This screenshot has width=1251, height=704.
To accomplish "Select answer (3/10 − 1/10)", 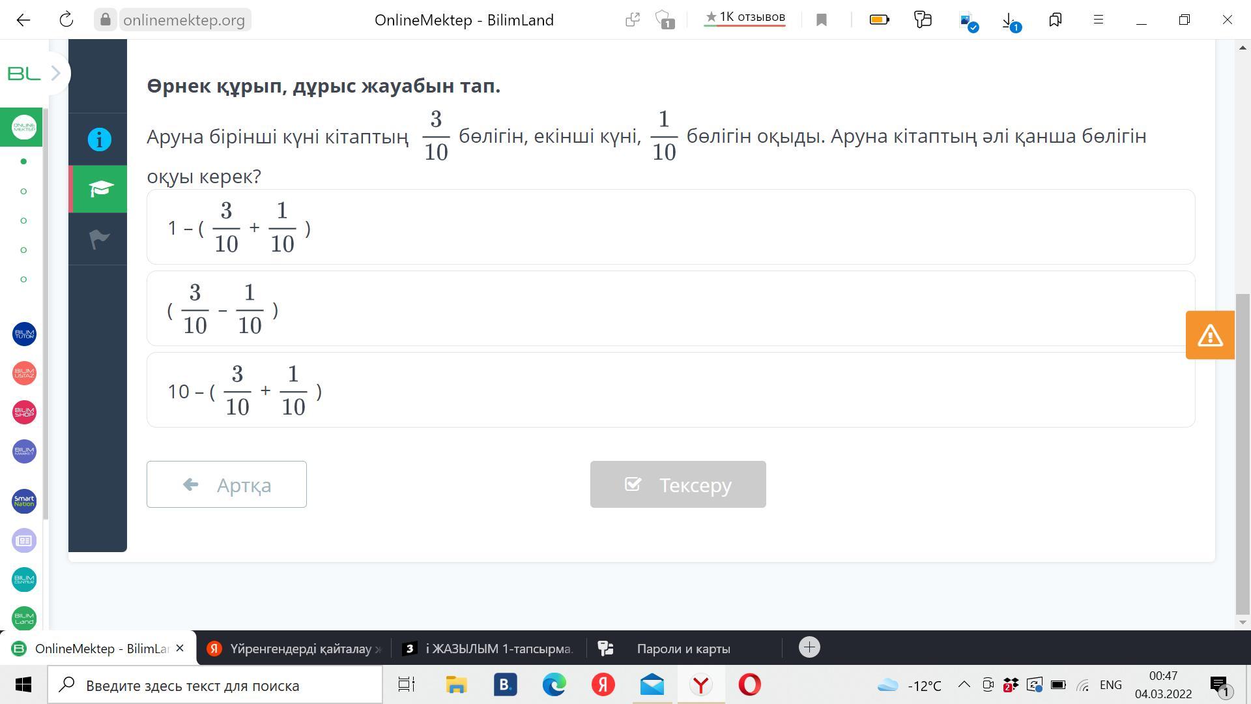I will click(670, 308).
